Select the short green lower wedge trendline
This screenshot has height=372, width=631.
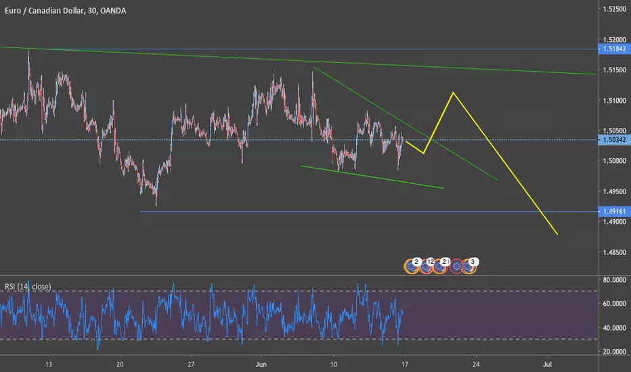tap(372, 177)
